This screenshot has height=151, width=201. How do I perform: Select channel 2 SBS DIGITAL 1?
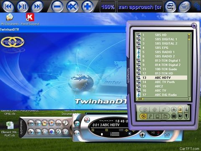pos(162,39)
